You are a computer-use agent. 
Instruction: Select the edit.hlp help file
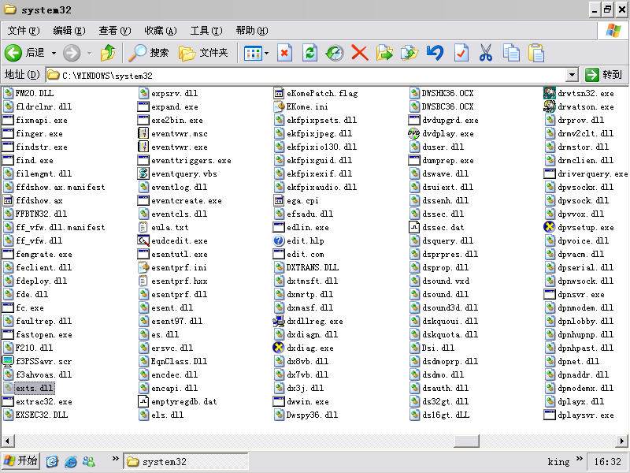click(x=279, y=240)
